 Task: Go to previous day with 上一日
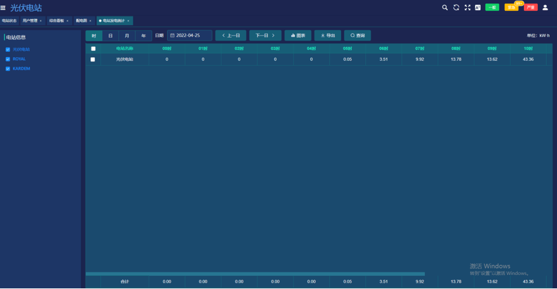[x=231, y=35]
